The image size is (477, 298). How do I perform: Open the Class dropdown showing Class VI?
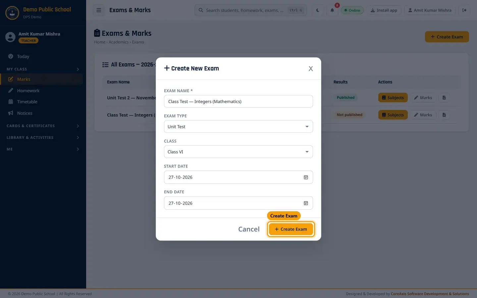(238, 152)
